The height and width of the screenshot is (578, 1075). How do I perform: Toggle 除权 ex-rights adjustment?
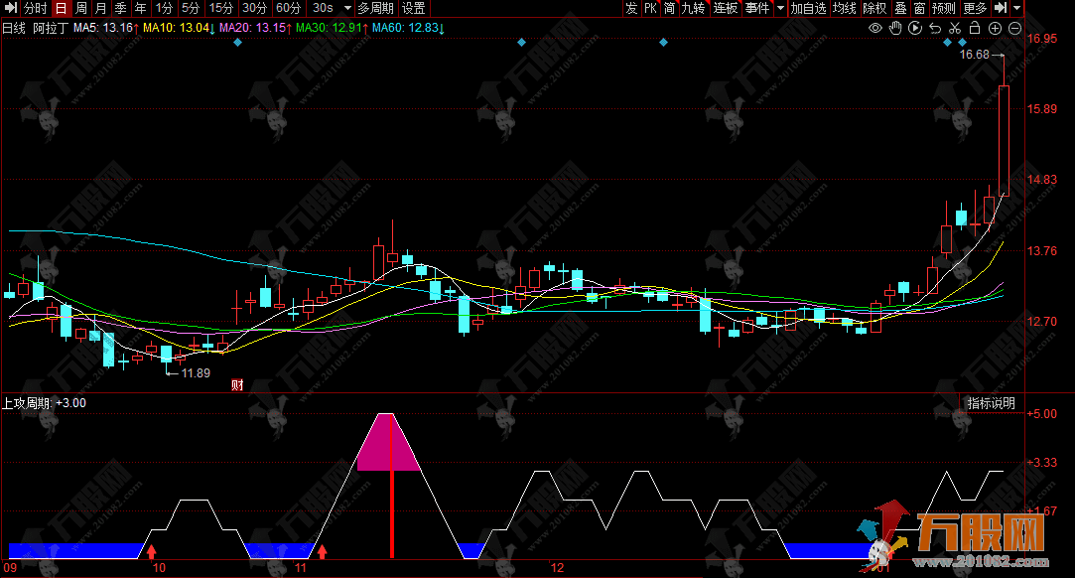tap(874, 8)
